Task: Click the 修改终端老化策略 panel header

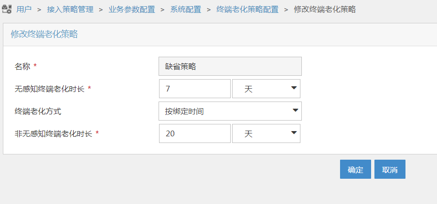Action: (44, 34)
